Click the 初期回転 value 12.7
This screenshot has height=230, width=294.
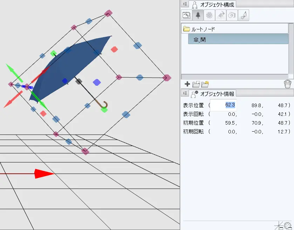pos(283,132)
